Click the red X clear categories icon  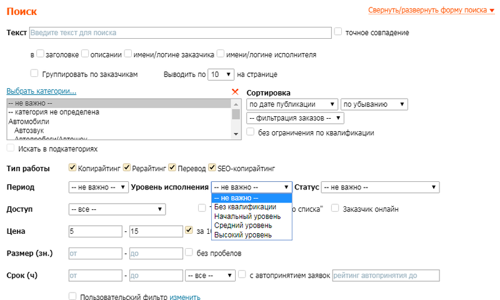pyautogui.click(x=235, y=92)
